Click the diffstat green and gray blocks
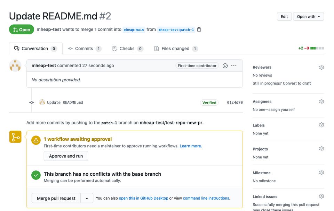This screenshot has height=211, width=334. tap(317, 49)
